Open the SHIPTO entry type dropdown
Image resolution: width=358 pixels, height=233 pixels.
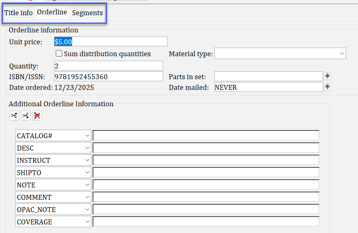87,173
